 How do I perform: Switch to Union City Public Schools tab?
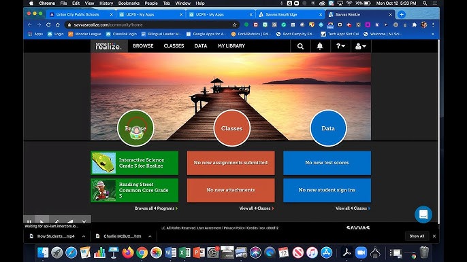[80, 14]
